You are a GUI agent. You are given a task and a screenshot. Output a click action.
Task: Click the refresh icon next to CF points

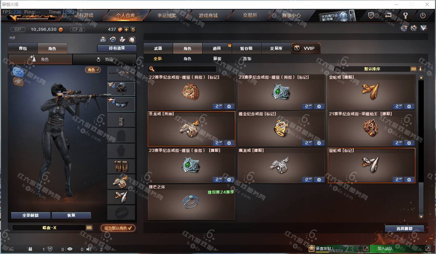tap(133, 30)
